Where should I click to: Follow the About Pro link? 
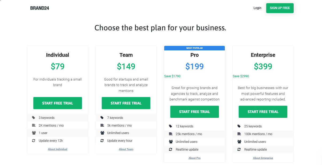[195, 158]
